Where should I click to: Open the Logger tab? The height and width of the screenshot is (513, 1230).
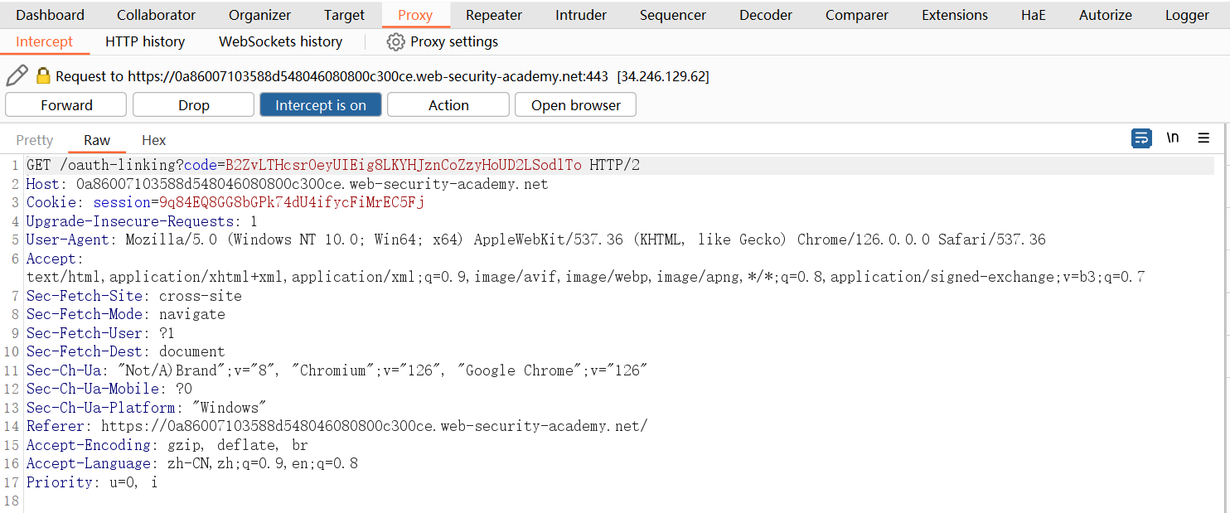[x=1187, y=15]
